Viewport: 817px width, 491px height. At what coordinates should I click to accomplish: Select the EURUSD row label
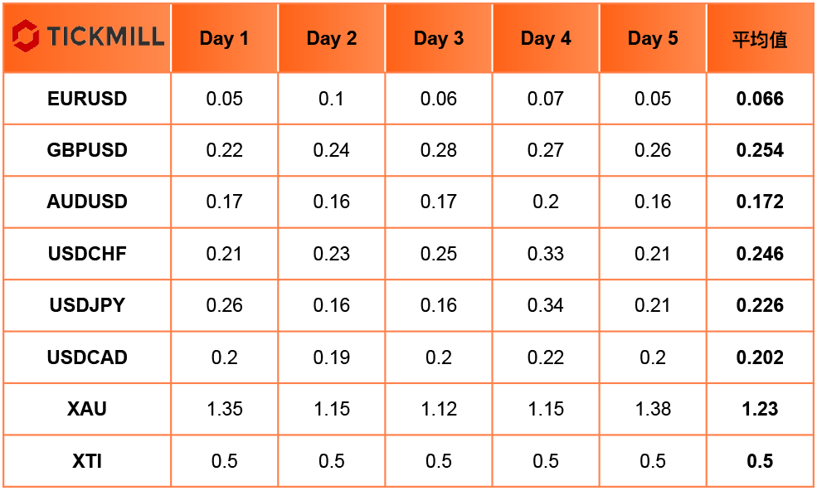pos(87,99)
